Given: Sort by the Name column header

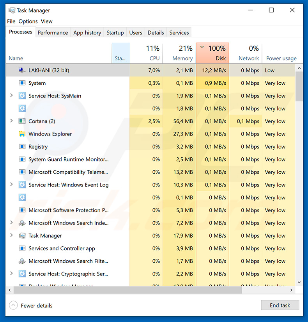Looking at the screenshot, I should tap(59, 53).
